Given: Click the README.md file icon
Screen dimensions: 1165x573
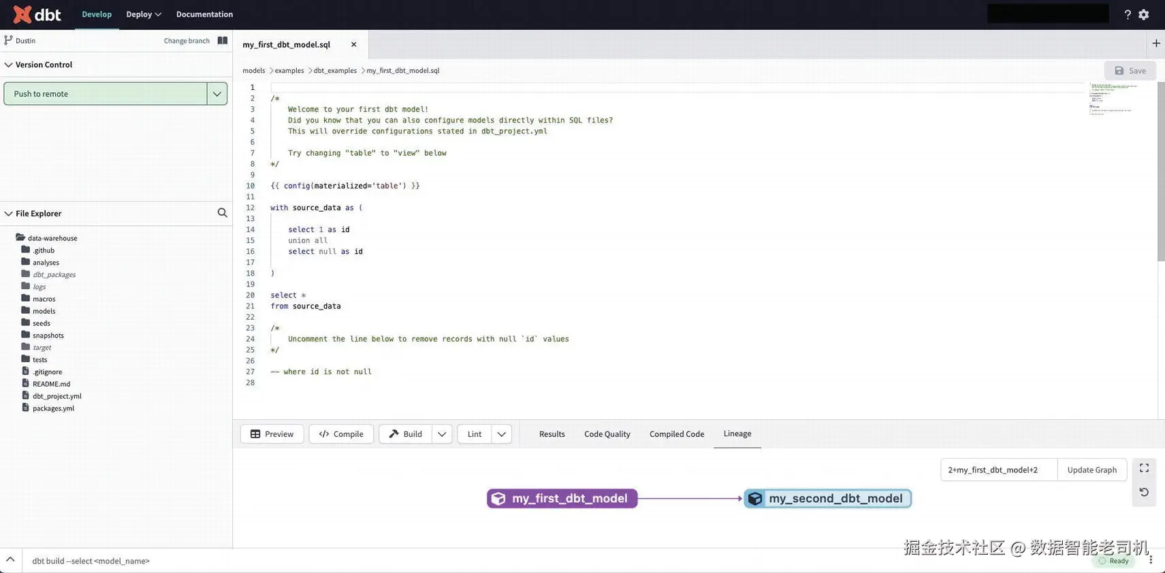Looking at the screenshot, I should click(26, 383).
